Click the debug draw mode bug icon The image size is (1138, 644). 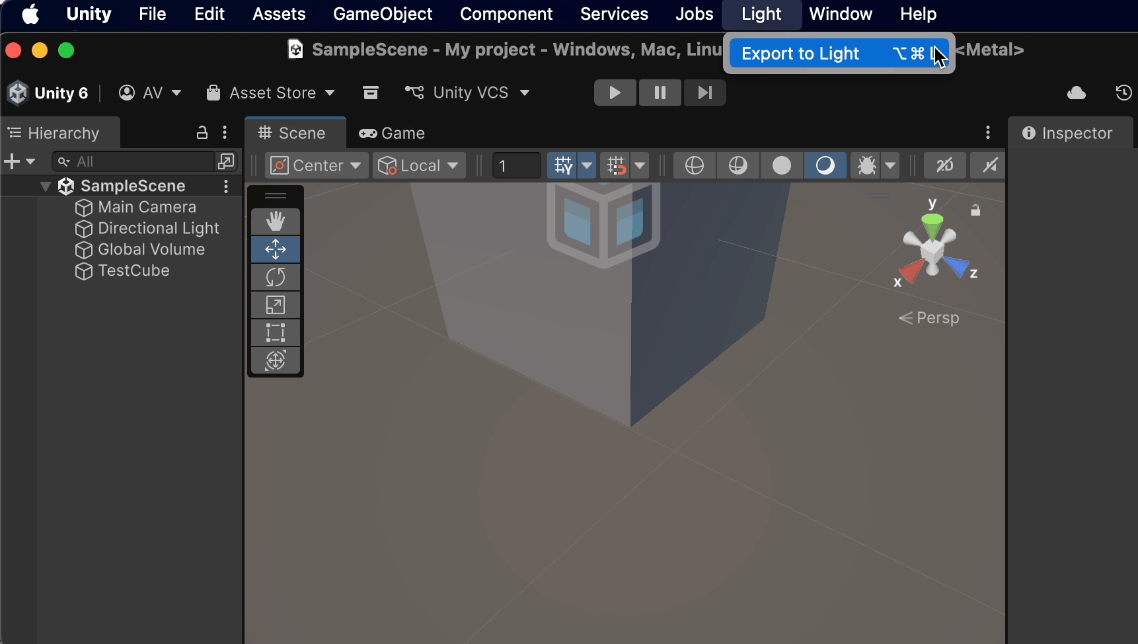pyautogui.click(x=866, y=165)
